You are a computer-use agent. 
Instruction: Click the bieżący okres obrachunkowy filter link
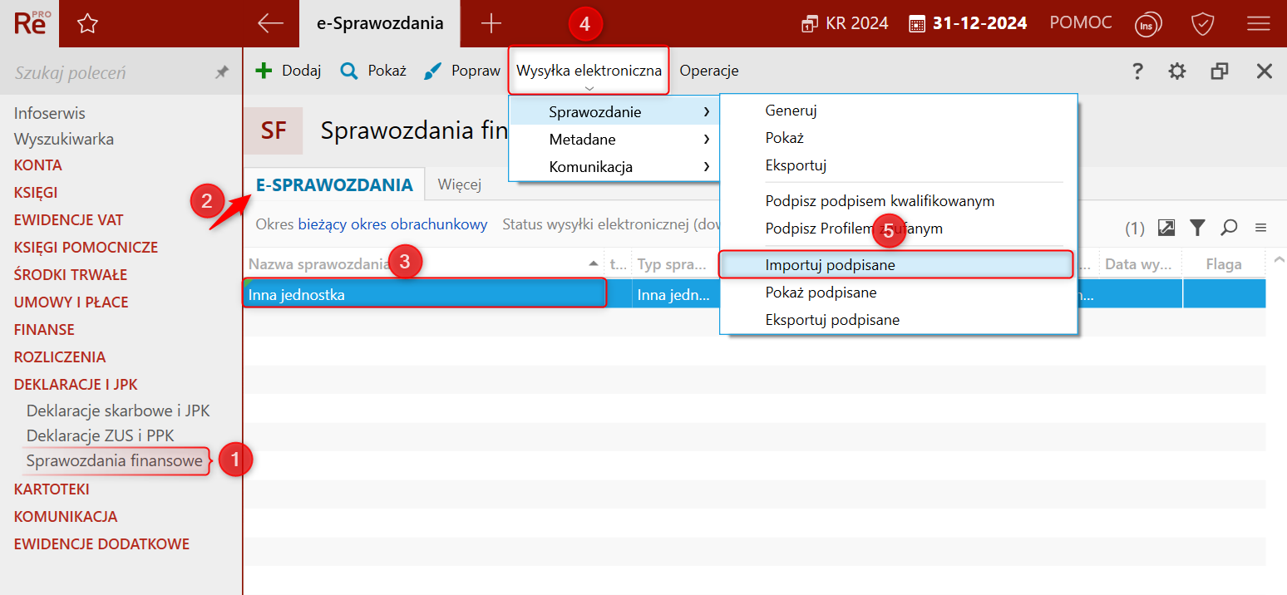point(392,224)
